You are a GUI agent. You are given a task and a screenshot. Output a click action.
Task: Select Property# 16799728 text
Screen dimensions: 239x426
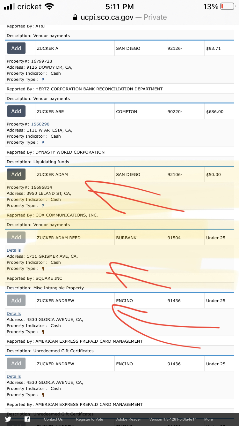[29, 61]
